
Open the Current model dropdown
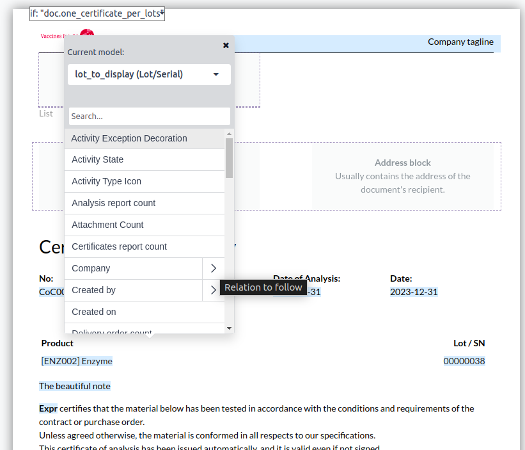click(149, 74)
